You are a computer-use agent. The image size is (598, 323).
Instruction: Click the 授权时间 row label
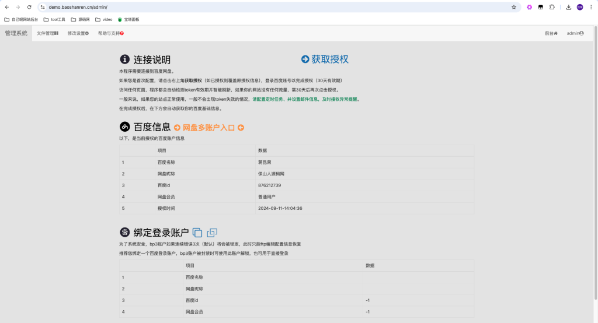pos(166,208)
